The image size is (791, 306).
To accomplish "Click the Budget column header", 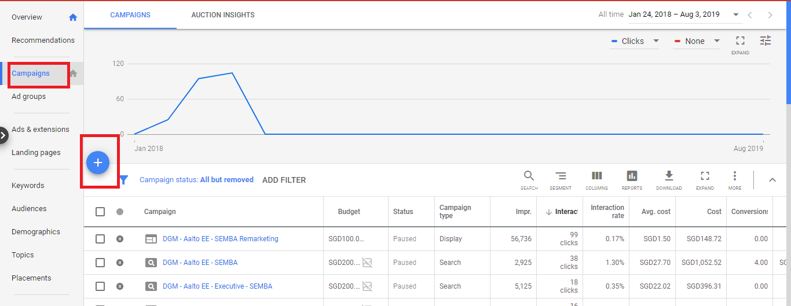I will tap(349, 212).
